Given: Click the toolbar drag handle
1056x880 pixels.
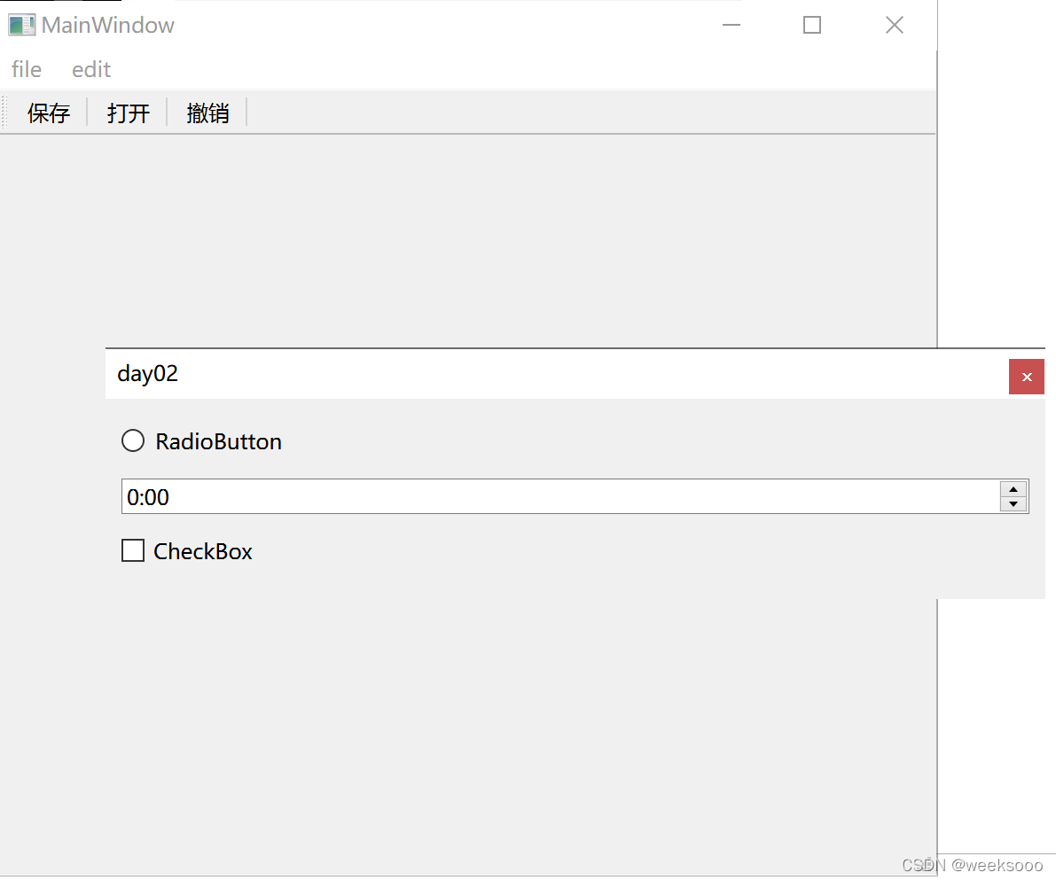Looking at the screenshot, I should (4, 112).
